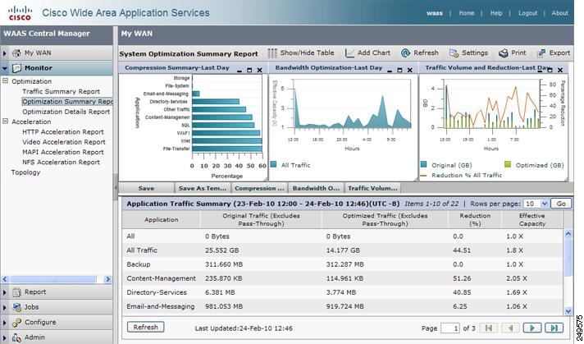Open the My WAN house icon

coord(16,53)
